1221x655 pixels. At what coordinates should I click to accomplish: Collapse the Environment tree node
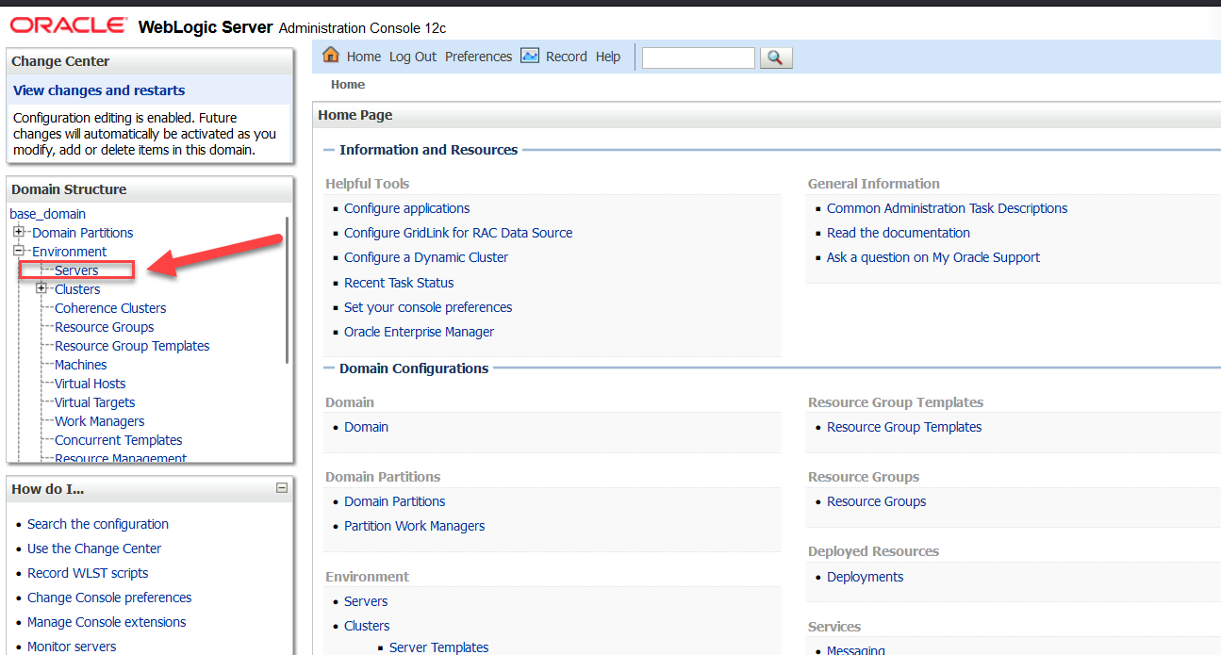click(x=19, y=252)
